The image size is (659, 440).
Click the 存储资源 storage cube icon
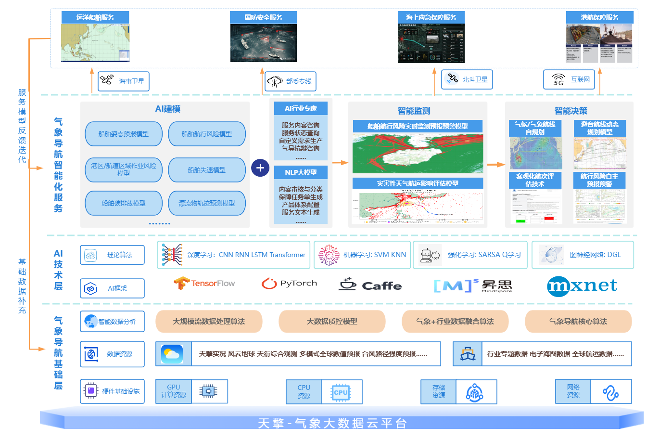point(475,392)
